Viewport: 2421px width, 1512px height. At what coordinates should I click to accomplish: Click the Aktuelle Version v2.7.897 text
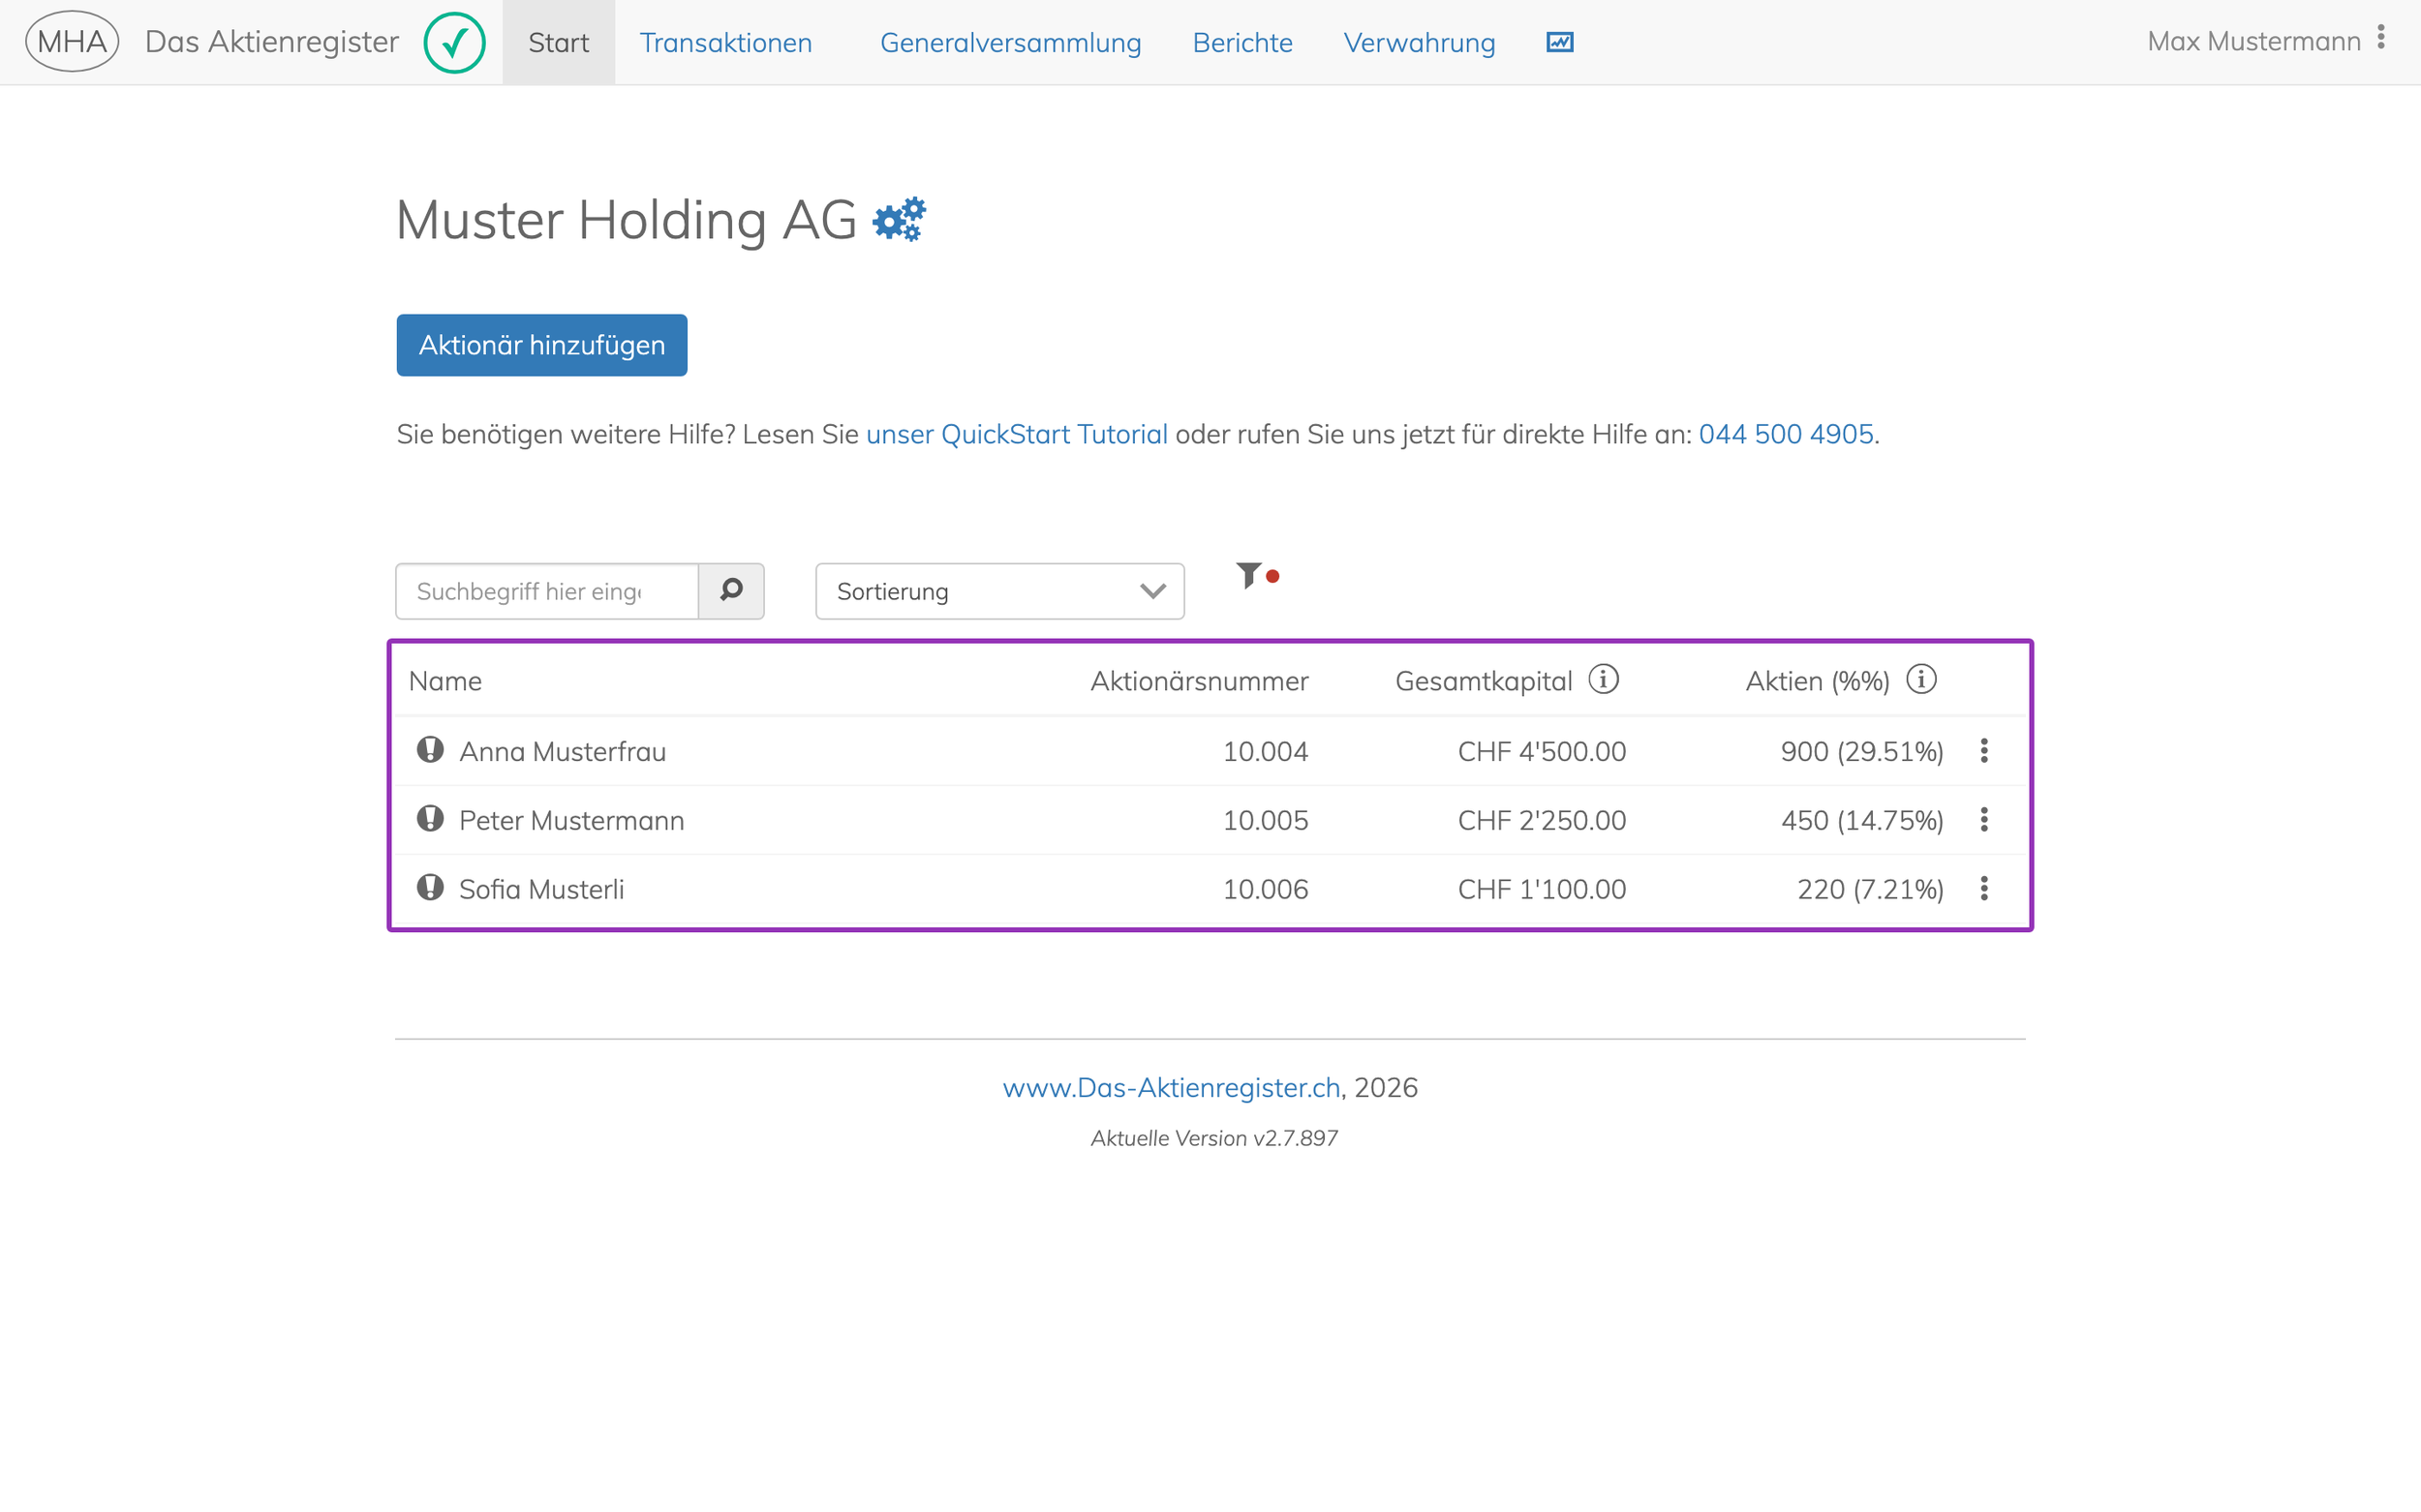[x=1213, y=1138]
